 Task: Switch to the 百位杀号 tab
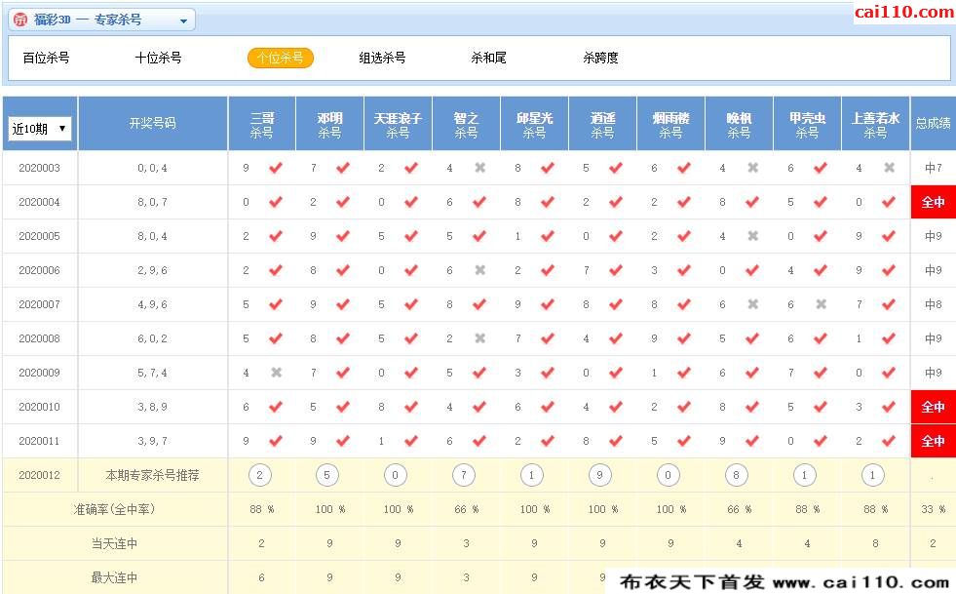coord(47,58)
